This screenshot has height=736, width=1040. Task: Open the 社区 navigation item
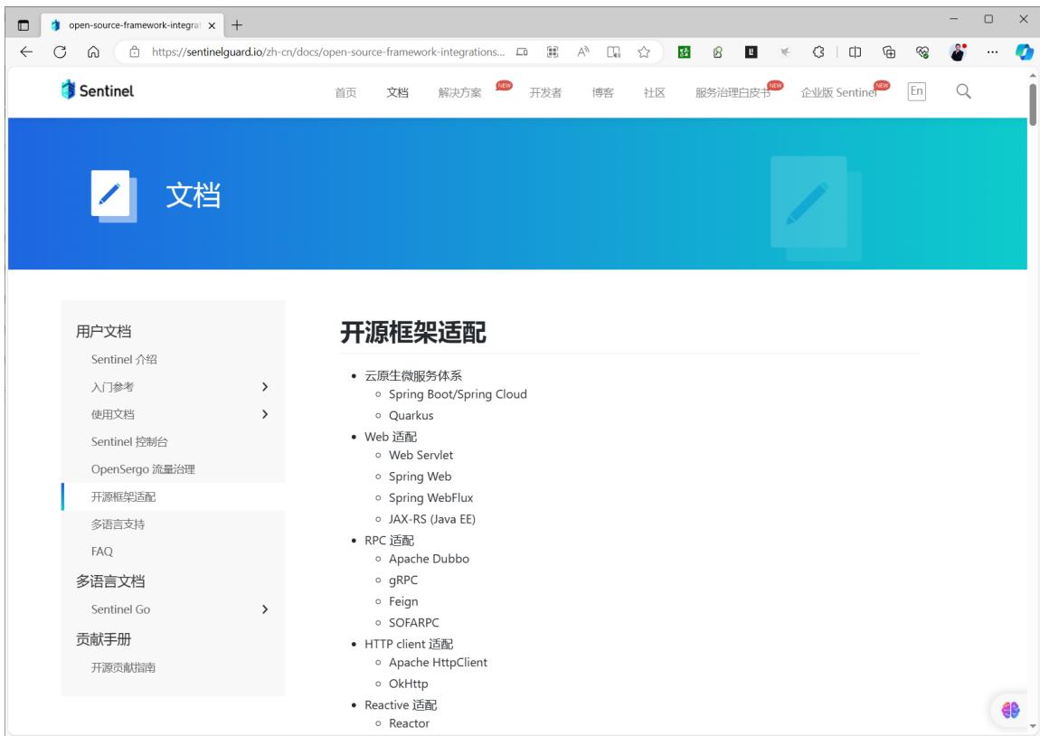click(x=654, y=93)
